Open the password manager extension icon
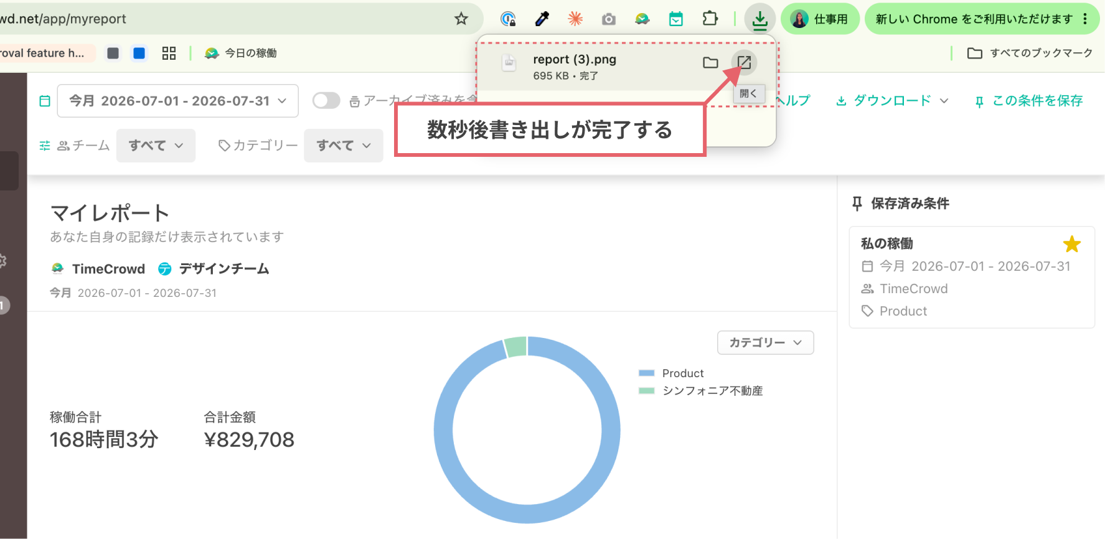The height and width of the screenshot is (539, 1105). [509, 19]
